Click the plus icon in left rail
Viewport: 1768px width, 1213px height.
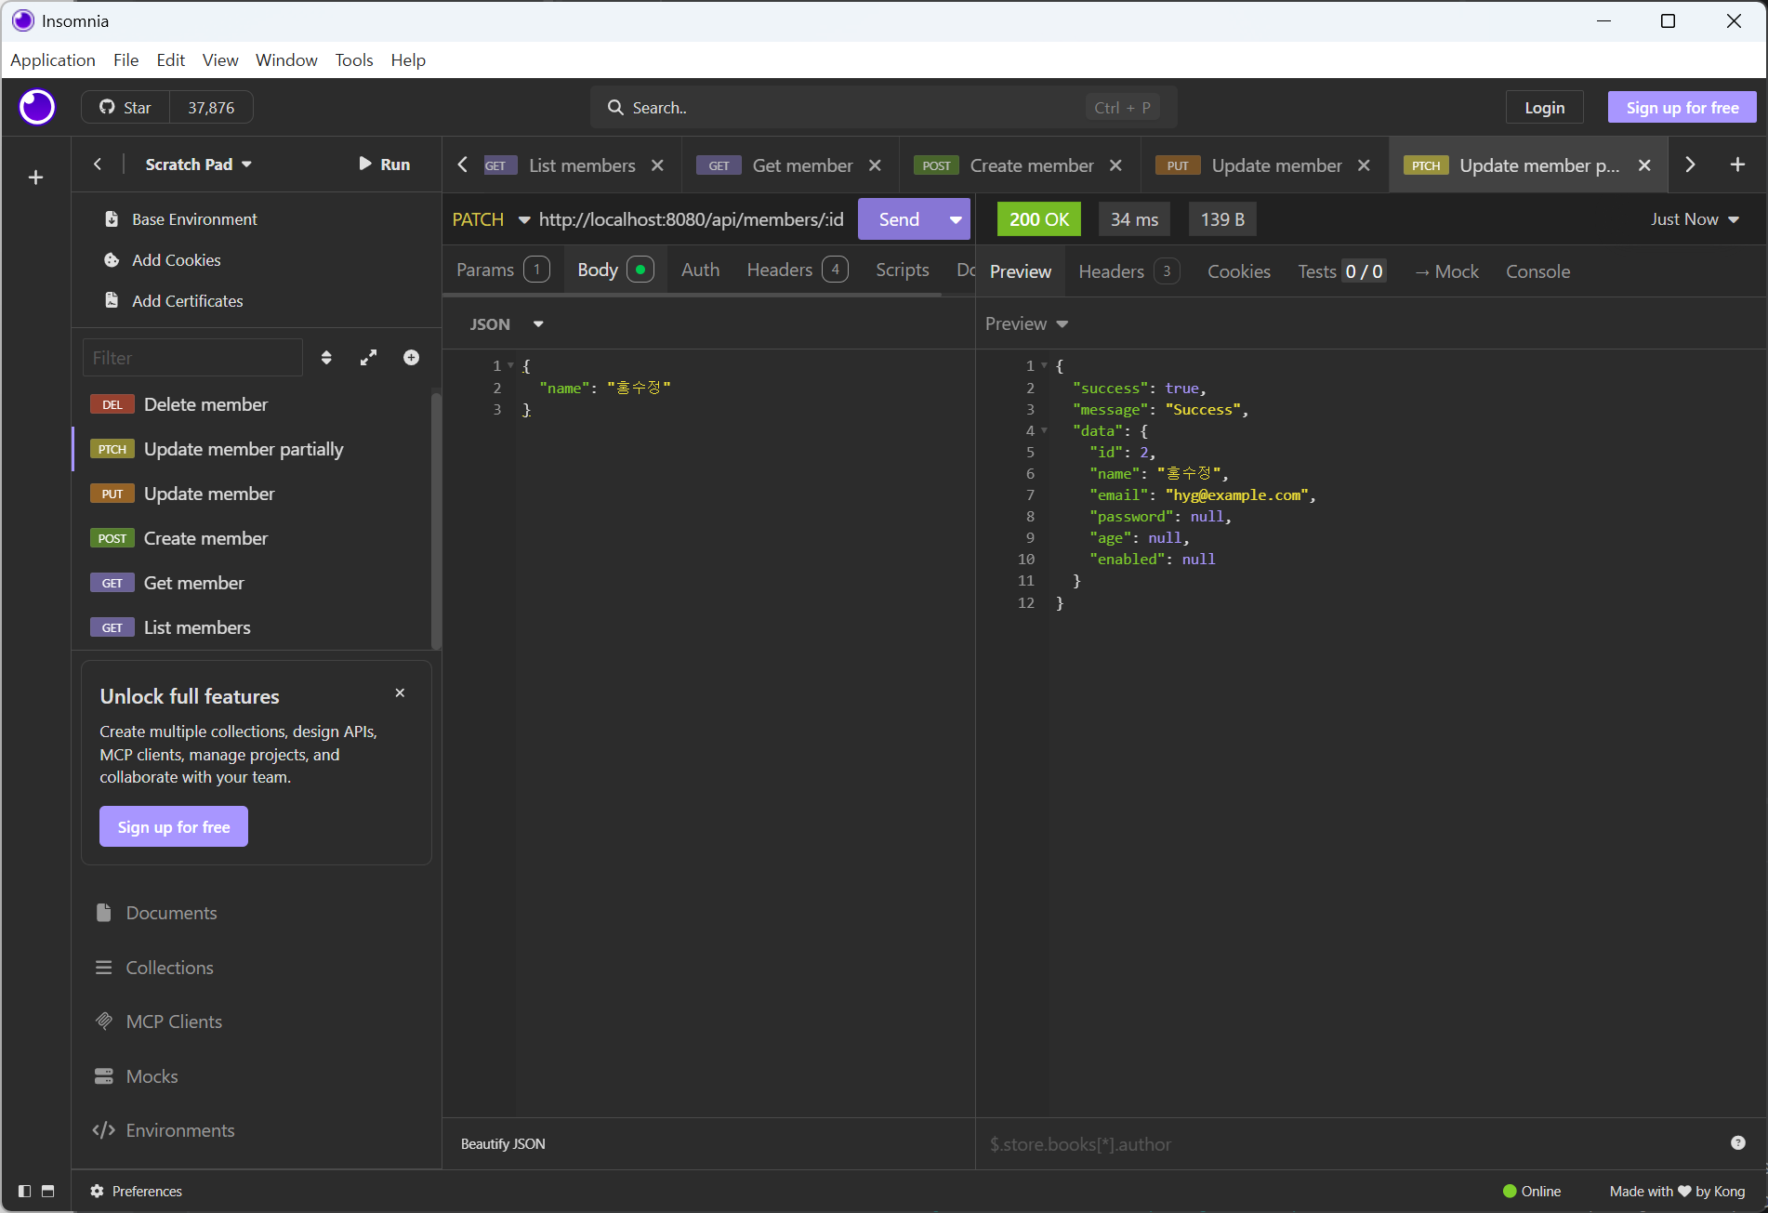(35, 178)
